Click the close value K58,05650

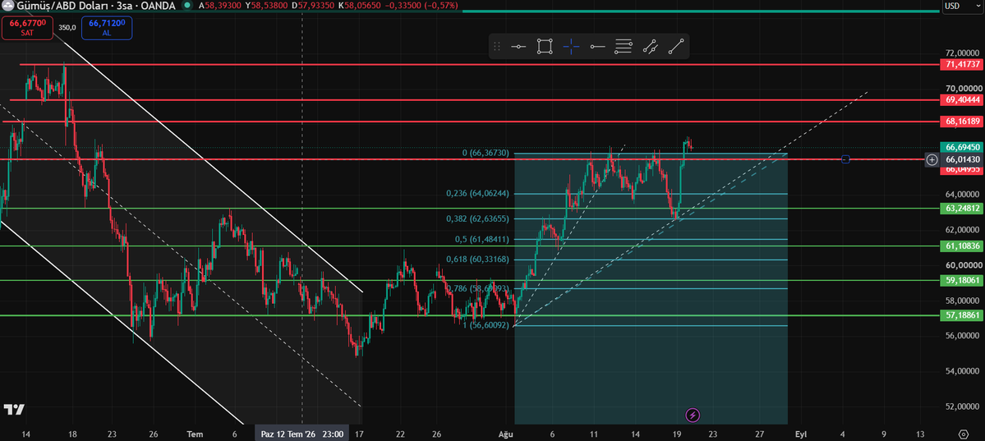click(x=359, y=5)
